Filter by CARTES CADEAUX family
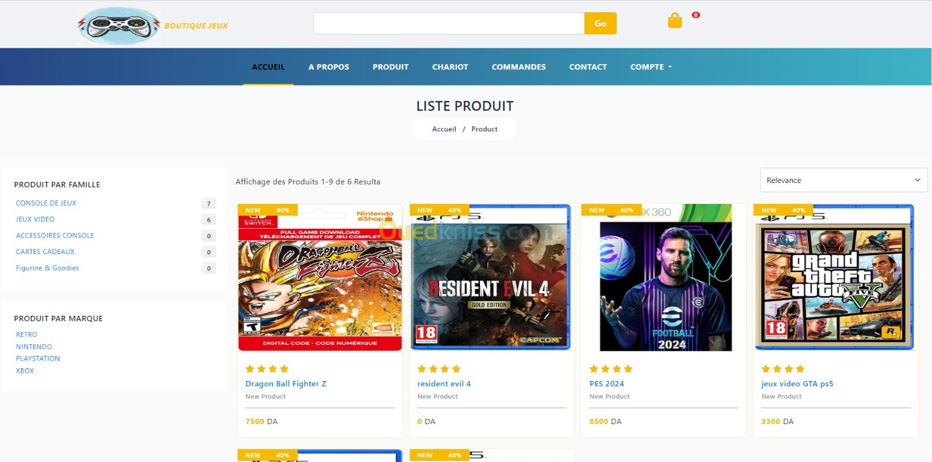 coord(45,252)
